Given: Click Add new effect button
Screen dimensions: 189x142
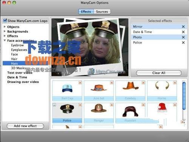Looking at the screenshot, I should (x=25, y=126).
